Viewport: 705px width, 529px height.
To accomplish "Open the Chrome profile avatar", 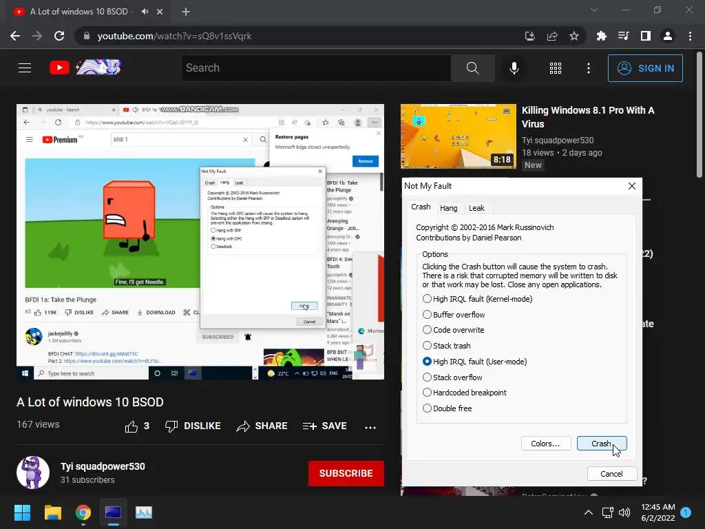I will coord(668,36).
